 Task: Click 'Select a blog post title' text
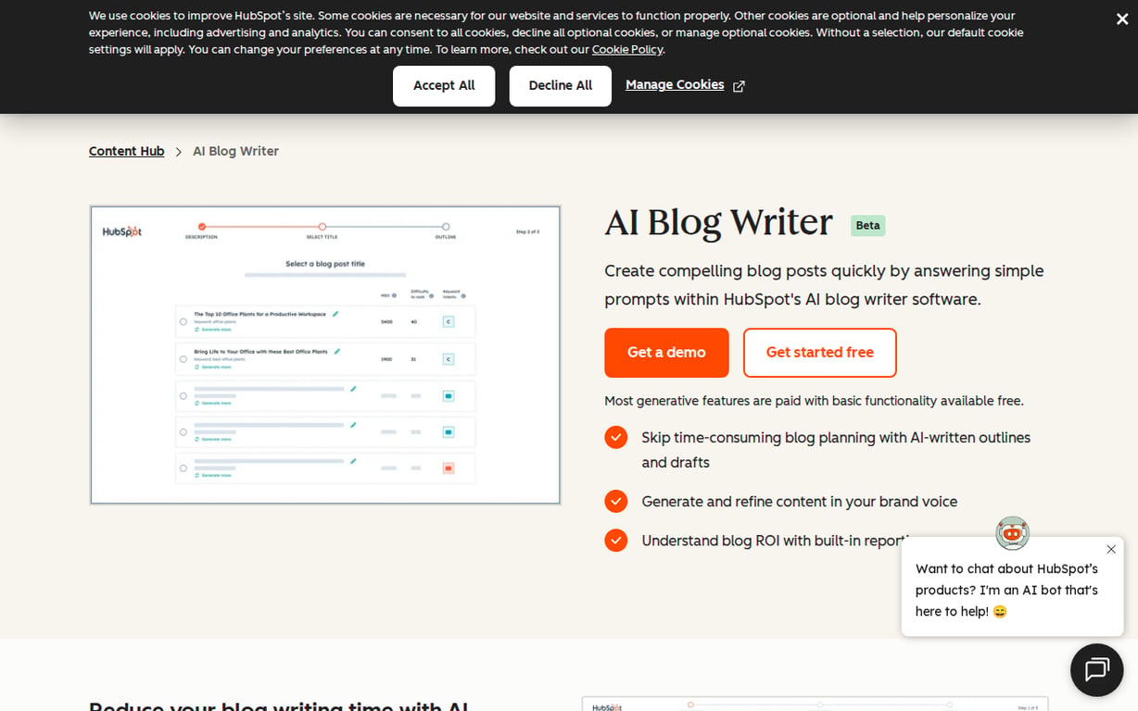coord(325,264)
